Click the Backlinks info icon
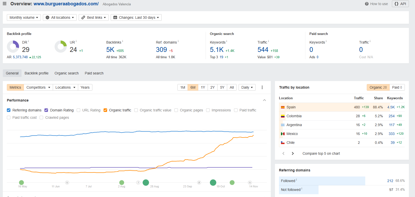 123,41
